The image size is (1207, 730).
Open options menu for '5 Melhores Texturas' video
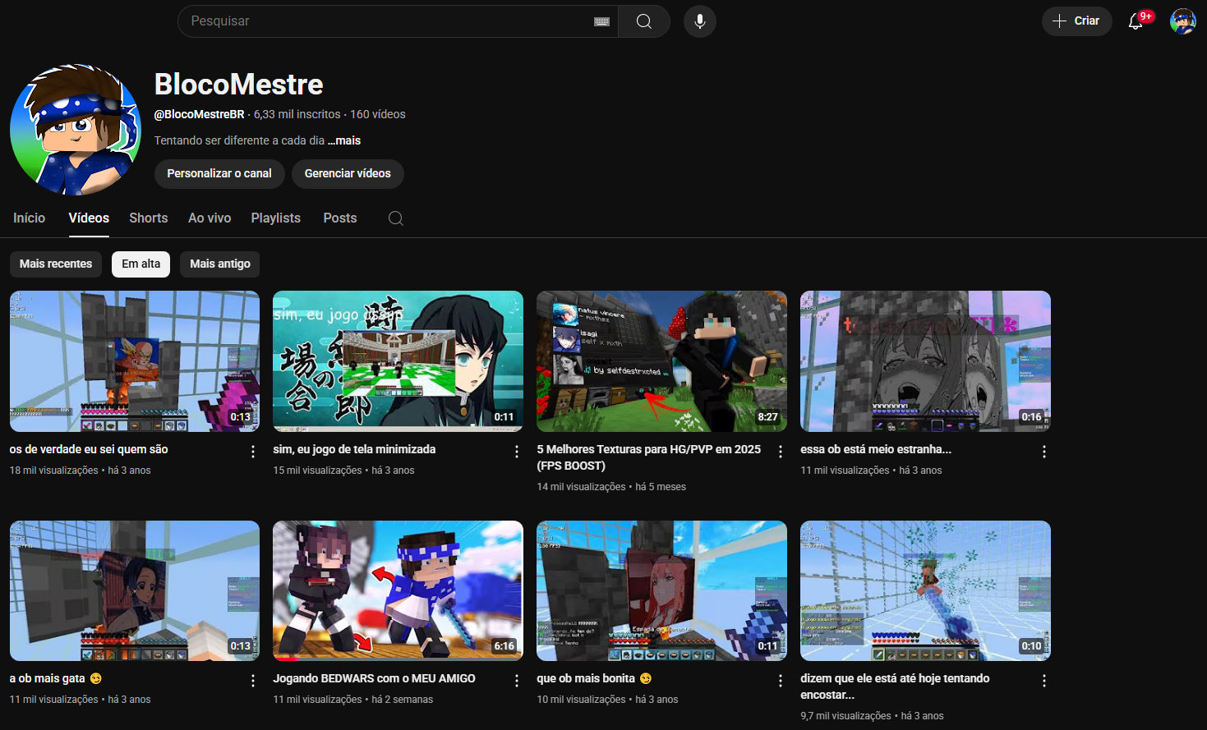tap(781, 452)
